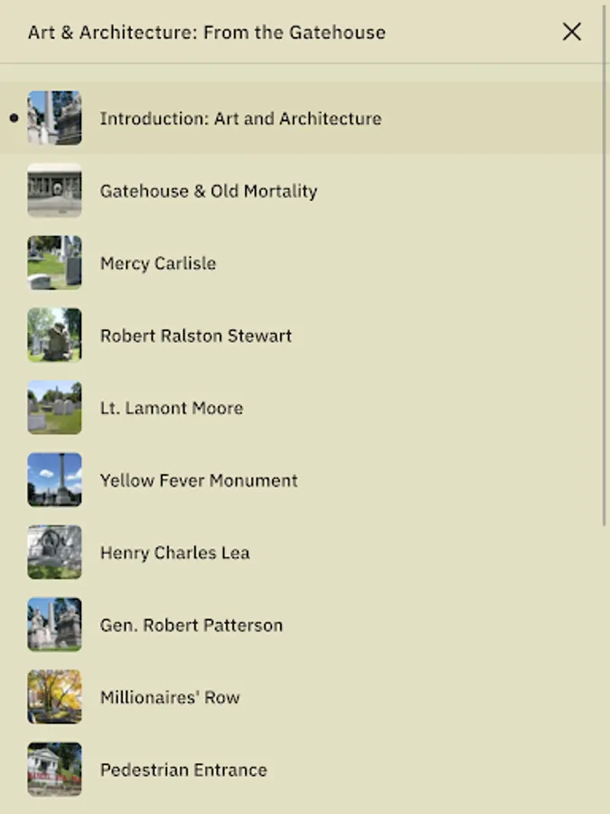
Task: Click the Pedestrian Entrance mausoleum thumbnail
Action: tap(54, 770)
